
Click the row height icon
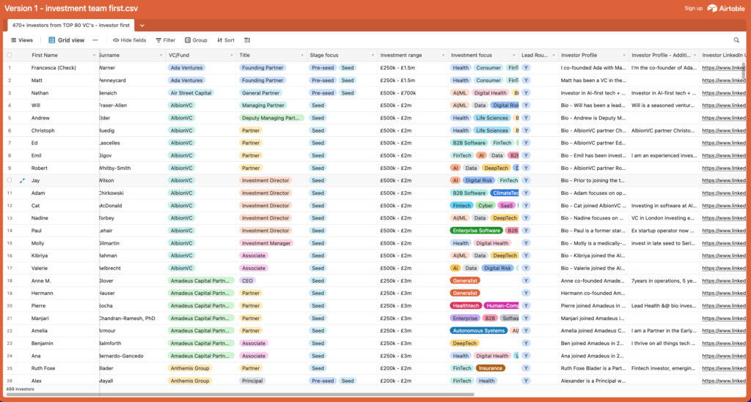[x=247, y=40]
